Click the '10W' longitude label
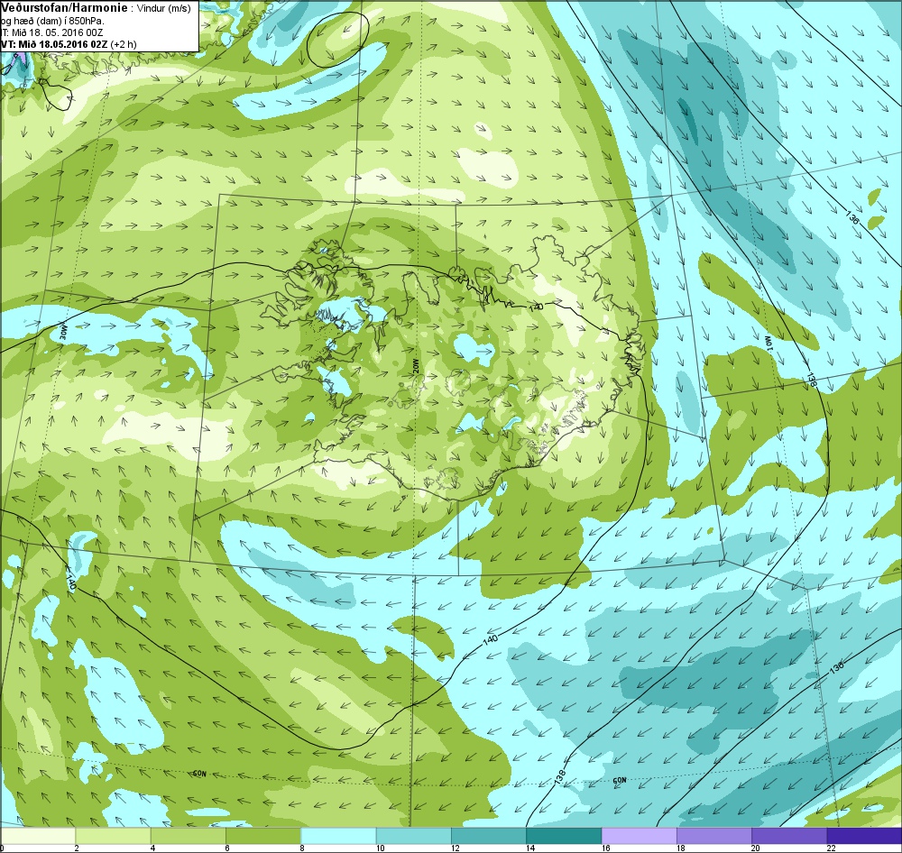The height and width of the screenshot is (853, 902). click(768, 342)
